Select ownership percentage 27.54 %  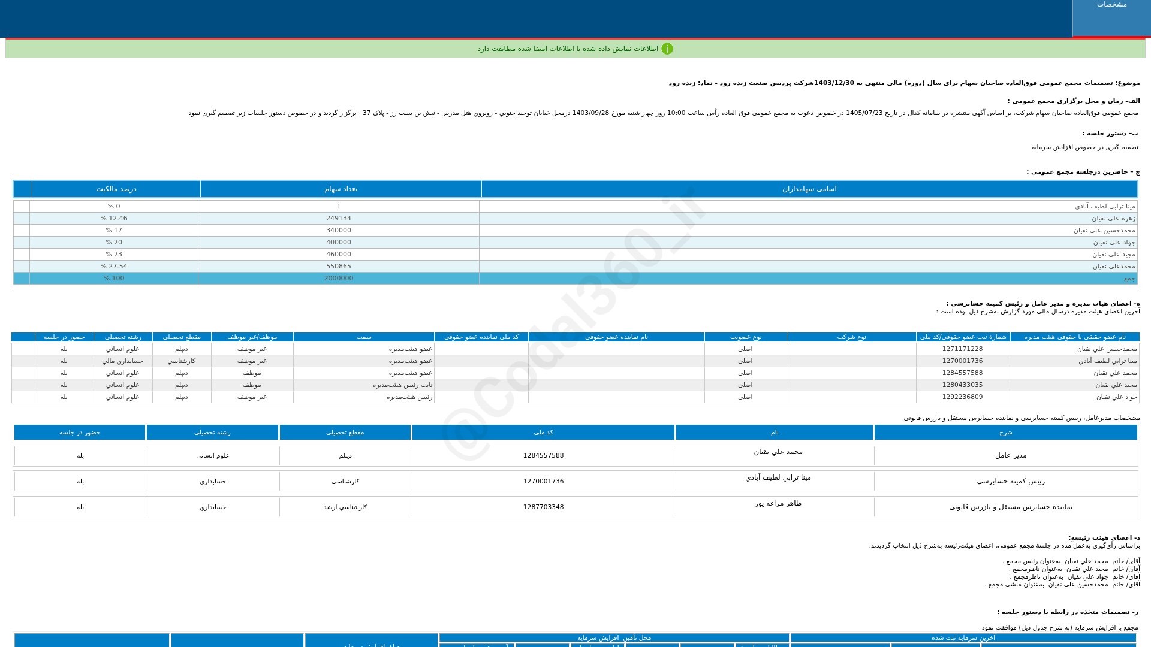pyautogui.click(x=114, y=267)
